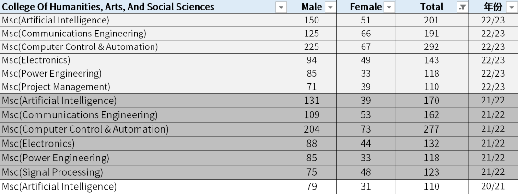Expand the Male column filter dropdown
518x194 pixels.
point(330,7)
